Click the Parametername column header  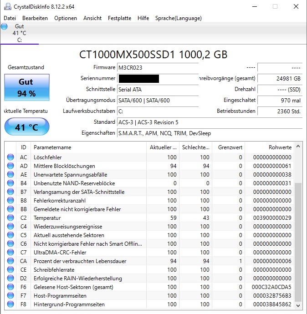point(88,147)
